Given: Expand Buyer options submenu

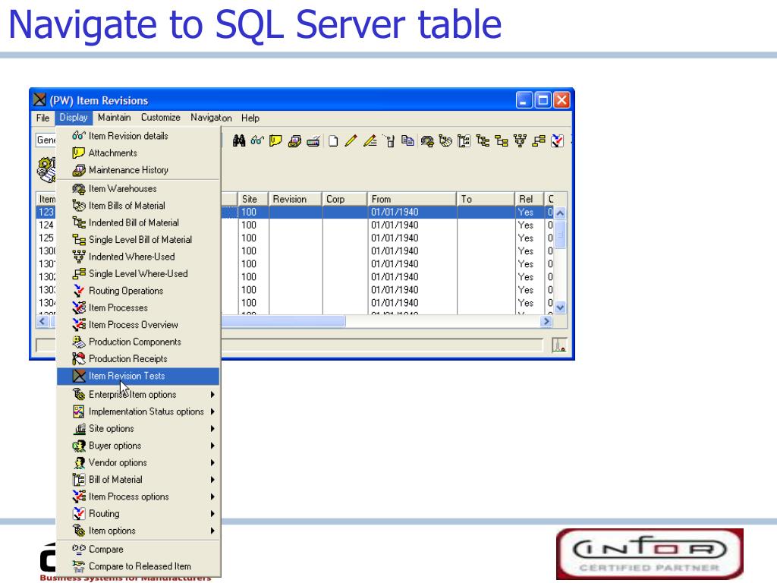Looking at the screenshot, I should tap(138, 446).
